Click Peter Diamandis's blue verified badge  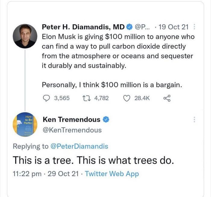point(129,27)
